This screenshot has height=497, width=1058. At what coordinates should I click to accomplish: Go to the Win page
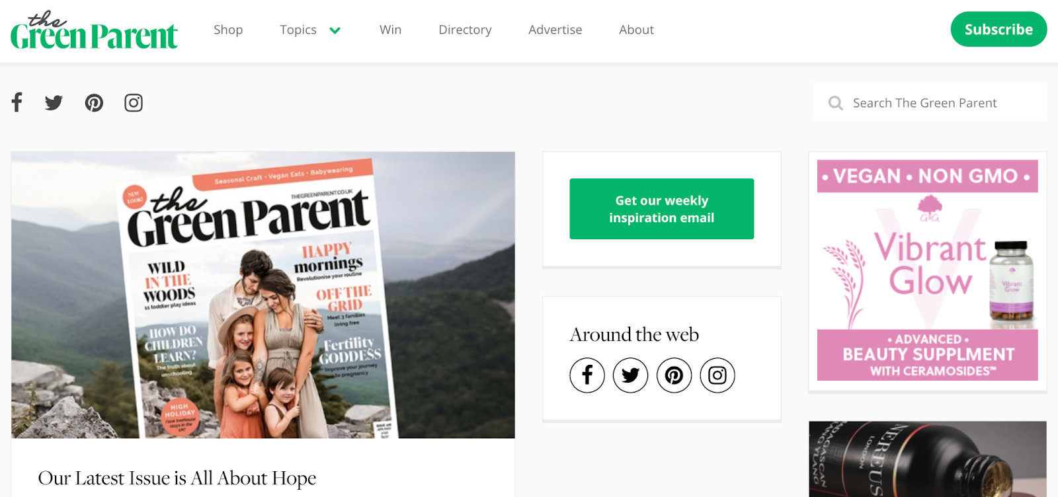pyautogui.click(x=390, y=30)
